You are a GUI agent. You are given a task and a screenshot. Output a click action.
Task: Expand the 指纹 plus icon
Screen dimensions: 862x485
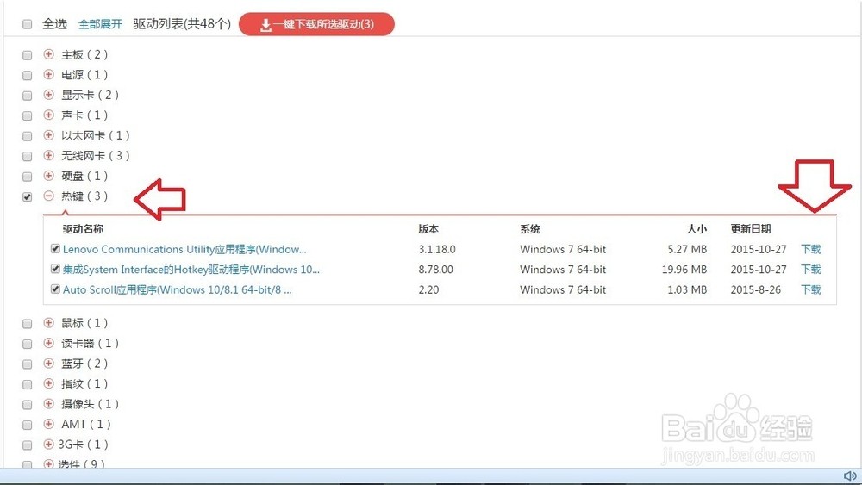point(49,383)
